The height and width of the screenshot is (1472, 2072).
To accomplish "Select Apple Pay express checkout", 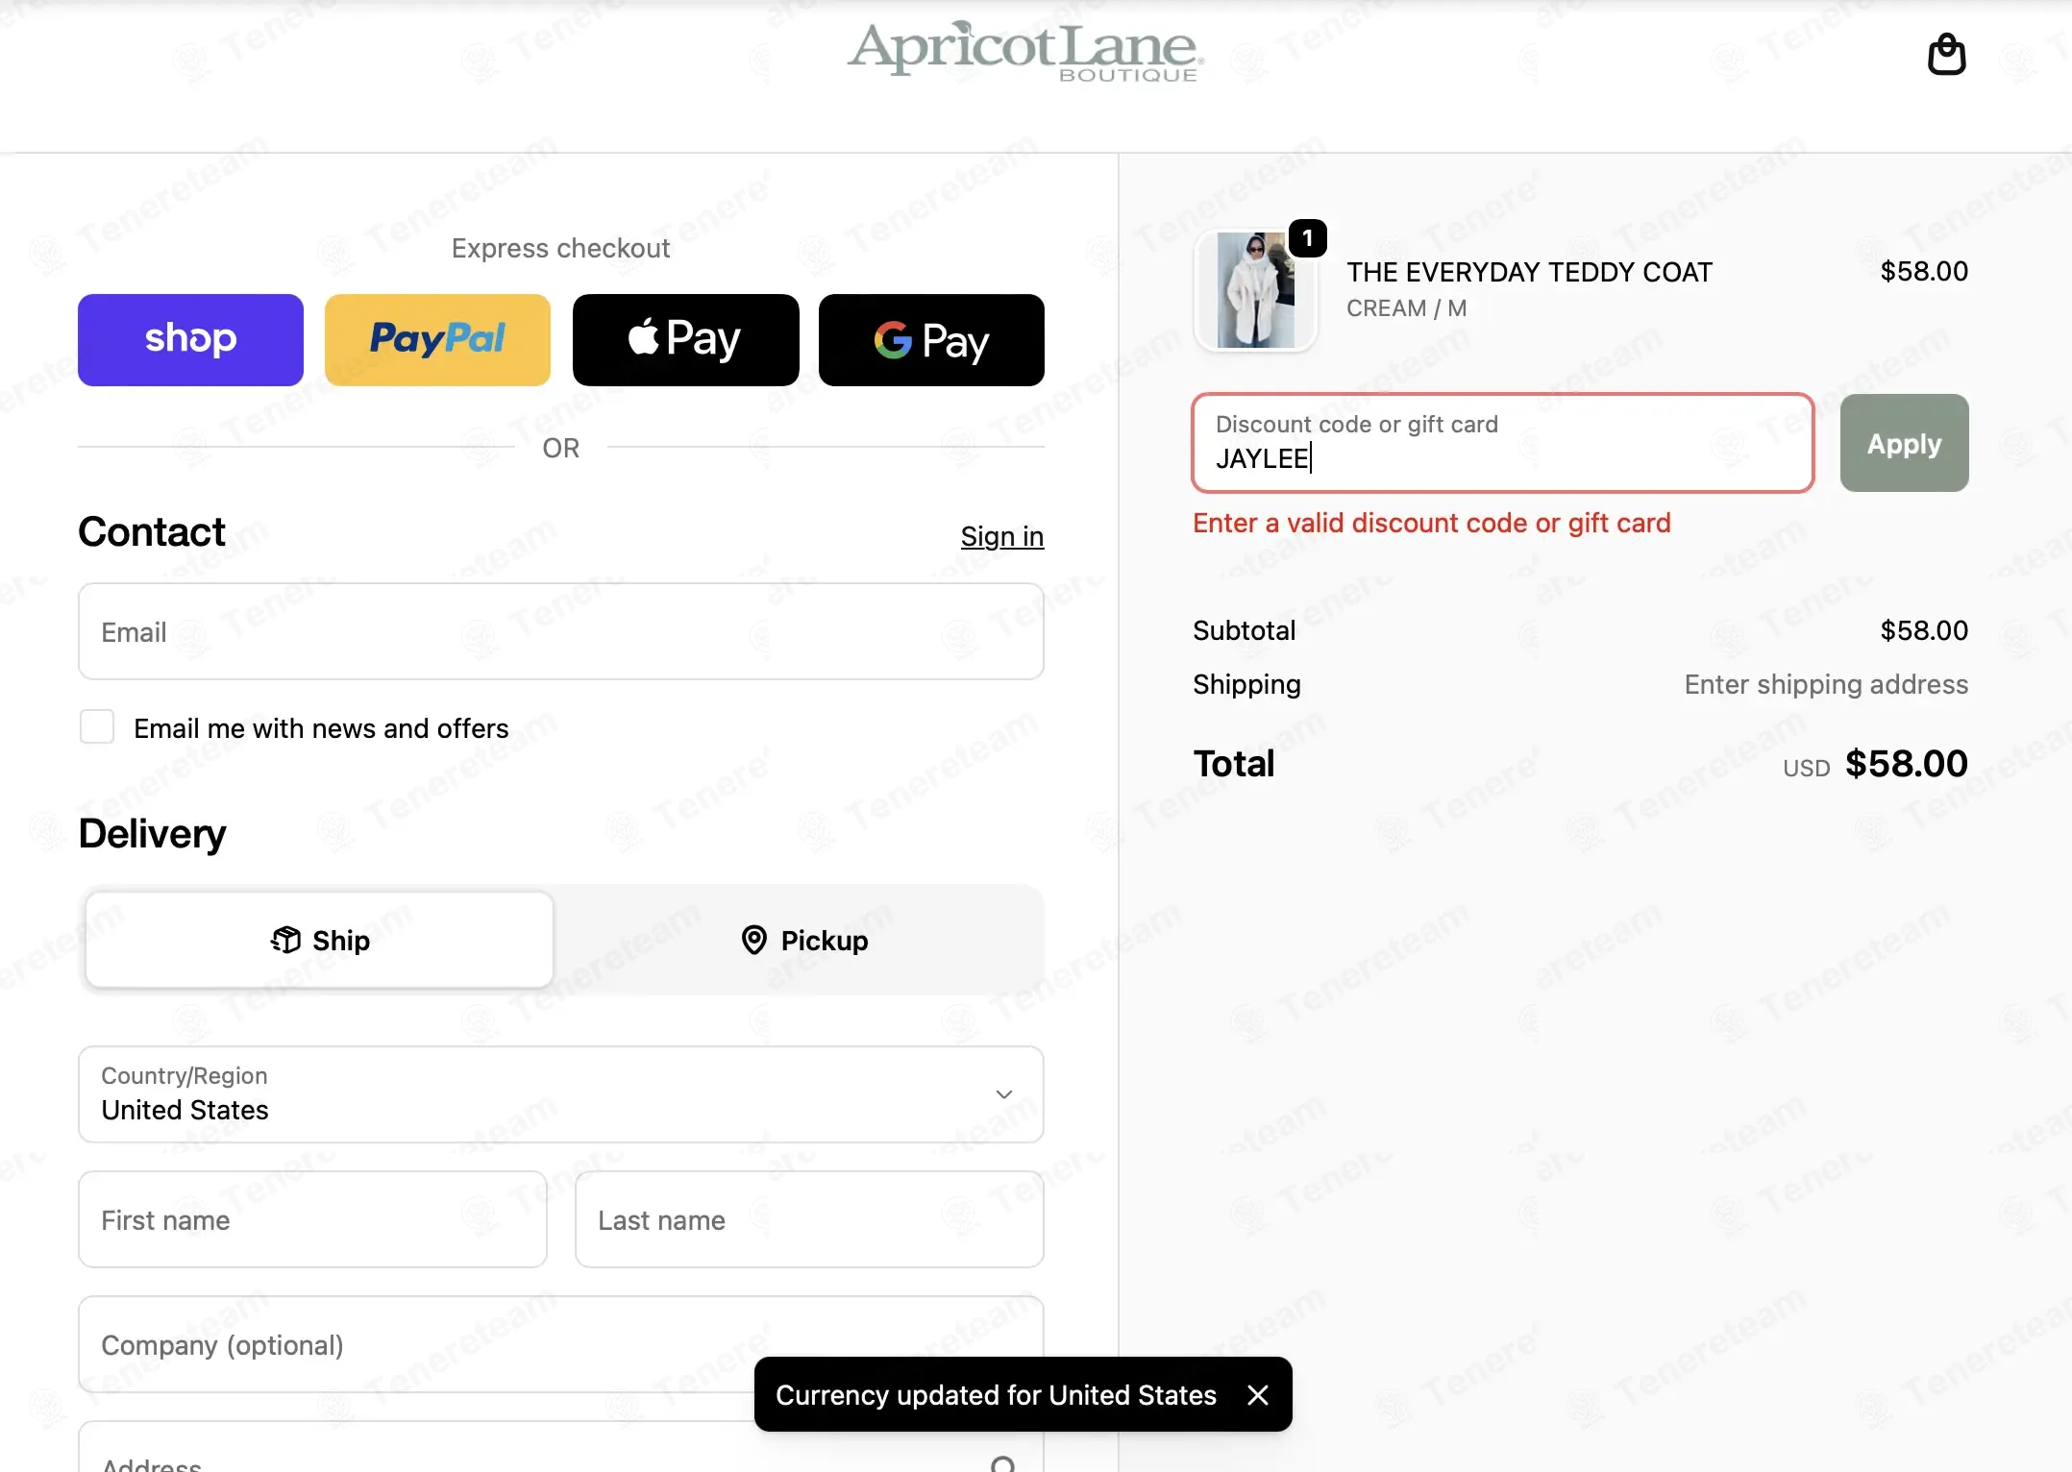I will tap(685, 340).
